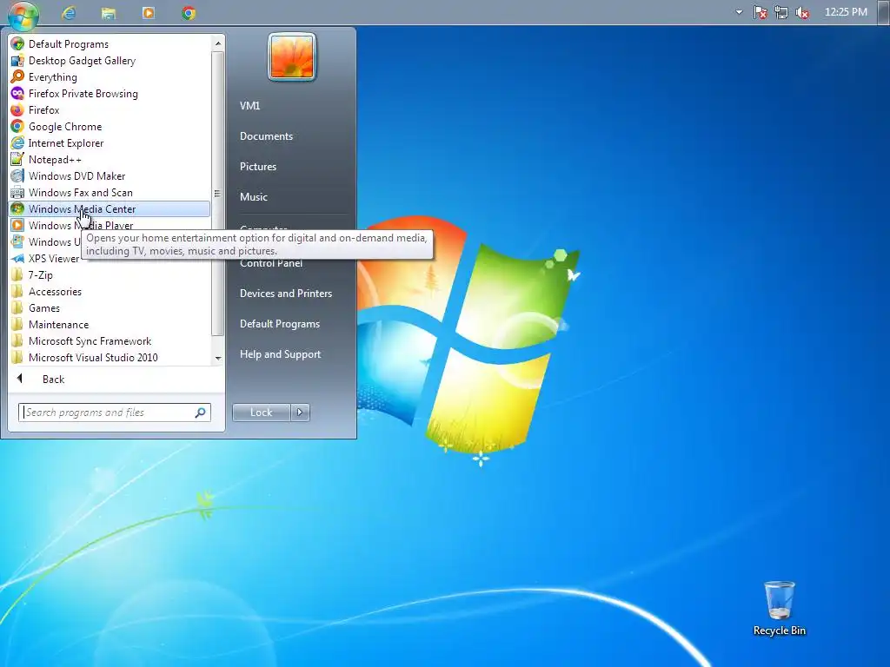Click the Google Chrome icon in programs list

pyautogui.click(x=17, y=126)
